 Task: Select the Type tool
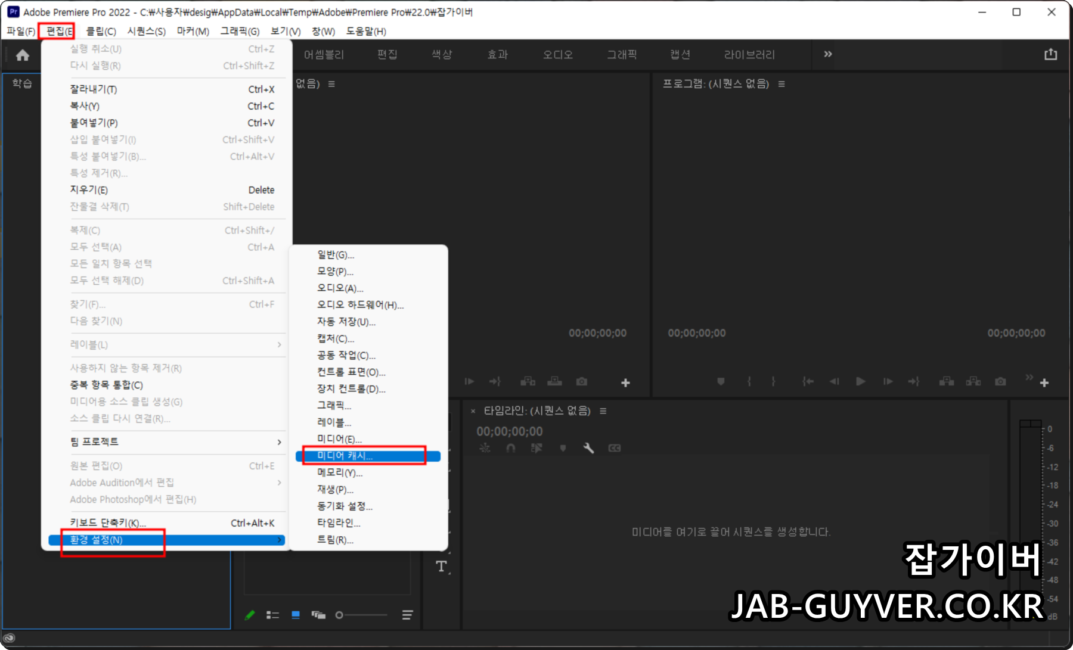tap(441, 567)
